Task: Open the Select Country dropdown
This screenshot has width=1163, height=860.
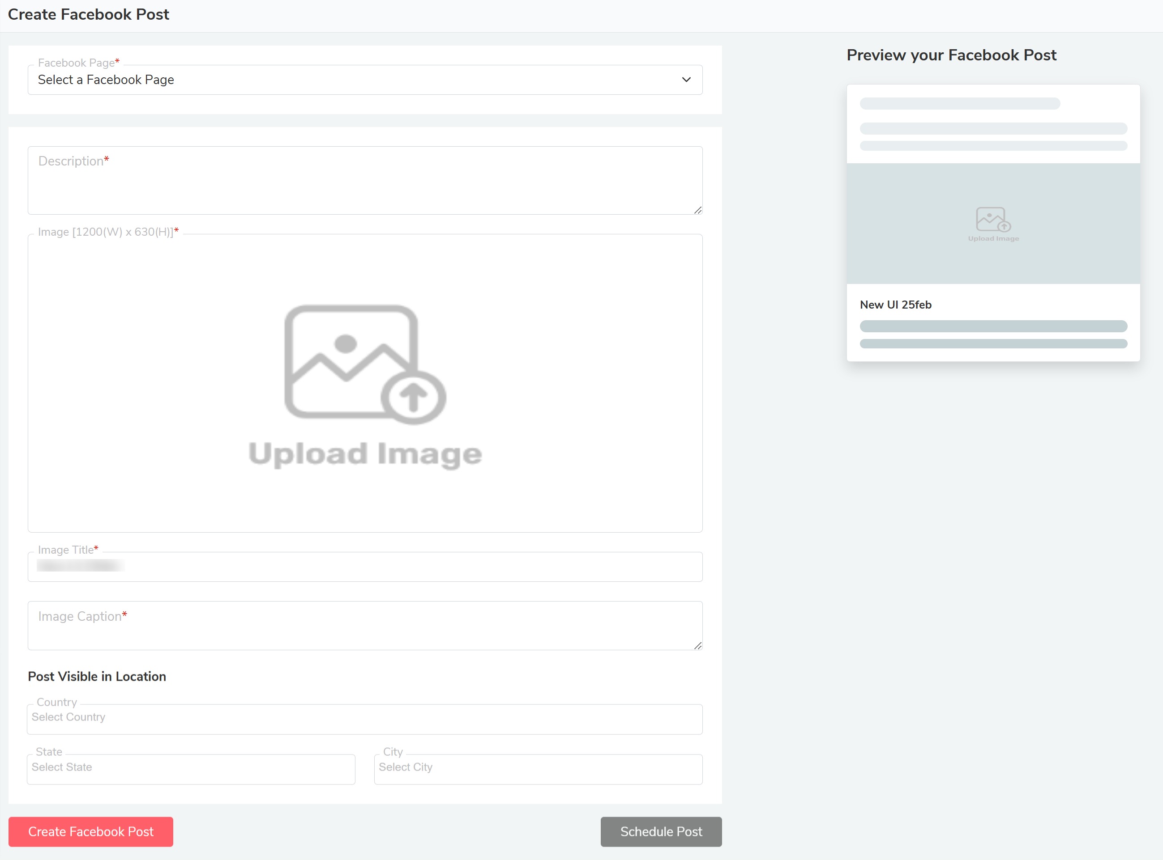Action: click(365, 718)
